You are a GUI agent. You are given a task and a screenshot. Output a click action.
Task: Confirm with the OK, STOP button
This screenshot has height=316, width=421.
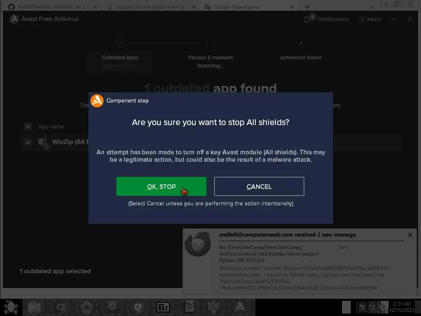[x=161, y=186]
